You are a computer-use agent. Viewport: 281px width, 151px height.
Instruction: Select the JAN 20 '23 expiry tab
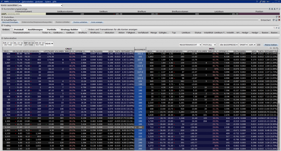click(x=39, y=44)
